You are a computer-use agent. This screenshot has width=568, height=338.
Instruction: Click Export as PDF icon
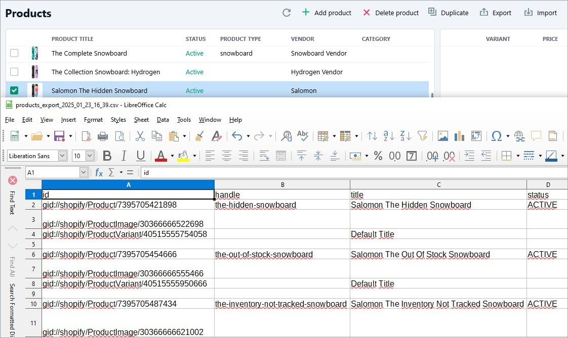pyautogui.click(x=86, y=136)
